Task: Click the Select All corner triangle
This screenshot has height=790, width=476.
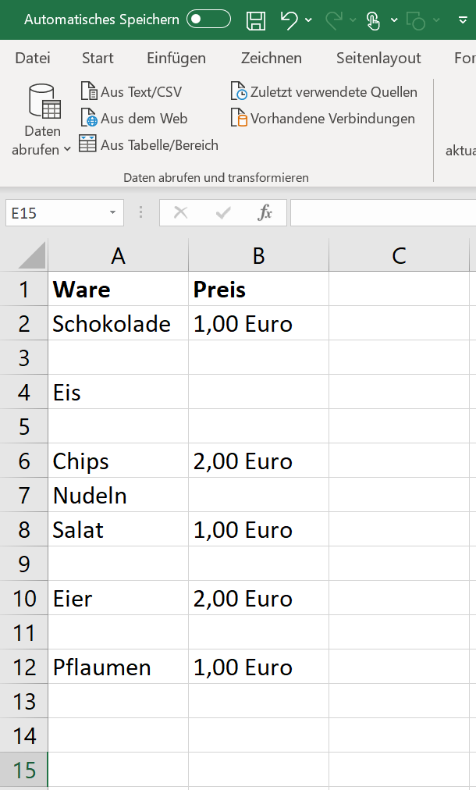Action: [x=32, y=255]
